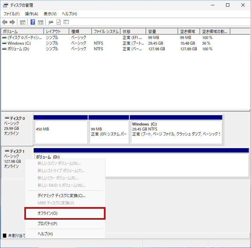Sort by the 容量 column header
251x248 pixels.
coord(161,32)
